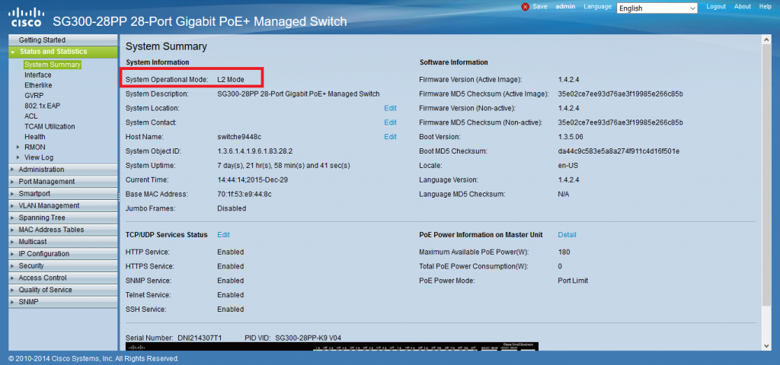Viewport: 780px width, 365px height.
Task: Click the scrollbar up arrow
Action: tap(766, 40)
